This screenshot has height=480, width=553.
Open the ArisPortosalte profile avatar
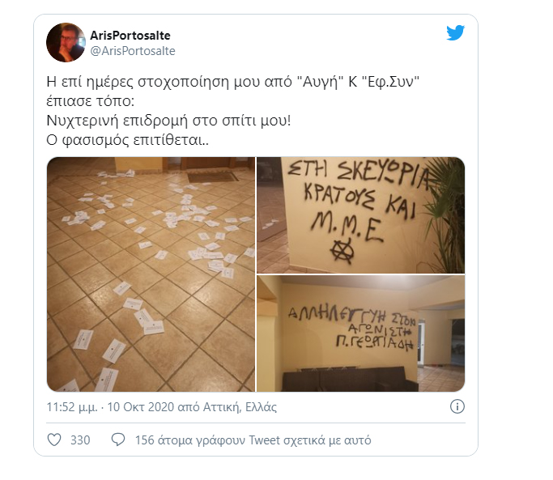(x=66, y=42)
